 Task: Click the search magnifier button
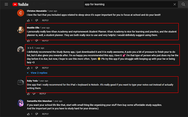click(x=183, y=4)
